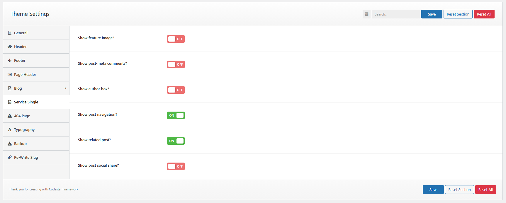Screen dimensions: 506x203
Task: Click the Header home icon
Action: tap(10, 47)
